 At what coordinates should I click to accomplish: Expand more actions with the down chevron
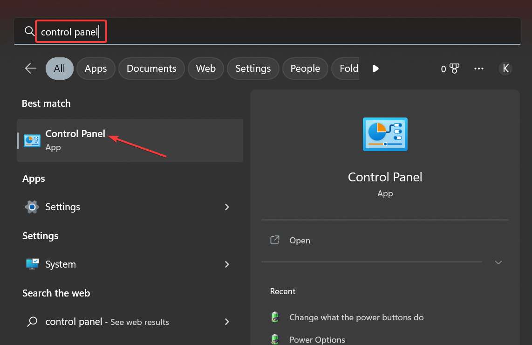coord(498,262)
